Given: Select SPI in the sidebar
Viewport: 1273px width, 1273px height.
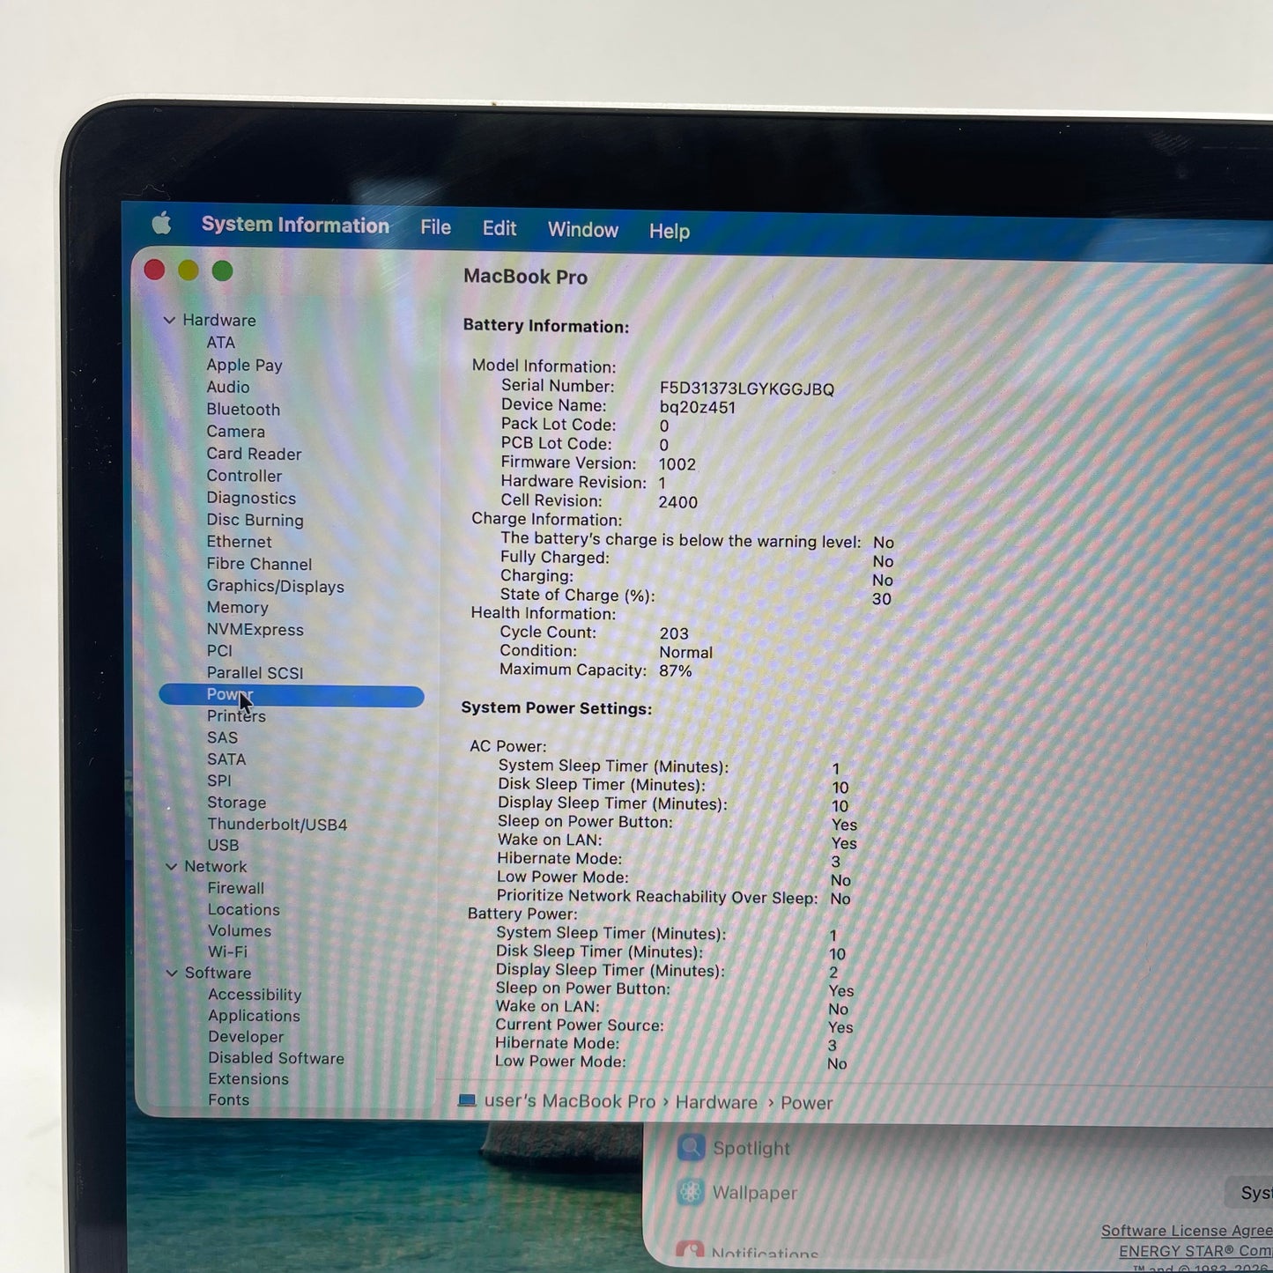Looking at the screenshot, I should pyautogui.click(x=218, y=781).
